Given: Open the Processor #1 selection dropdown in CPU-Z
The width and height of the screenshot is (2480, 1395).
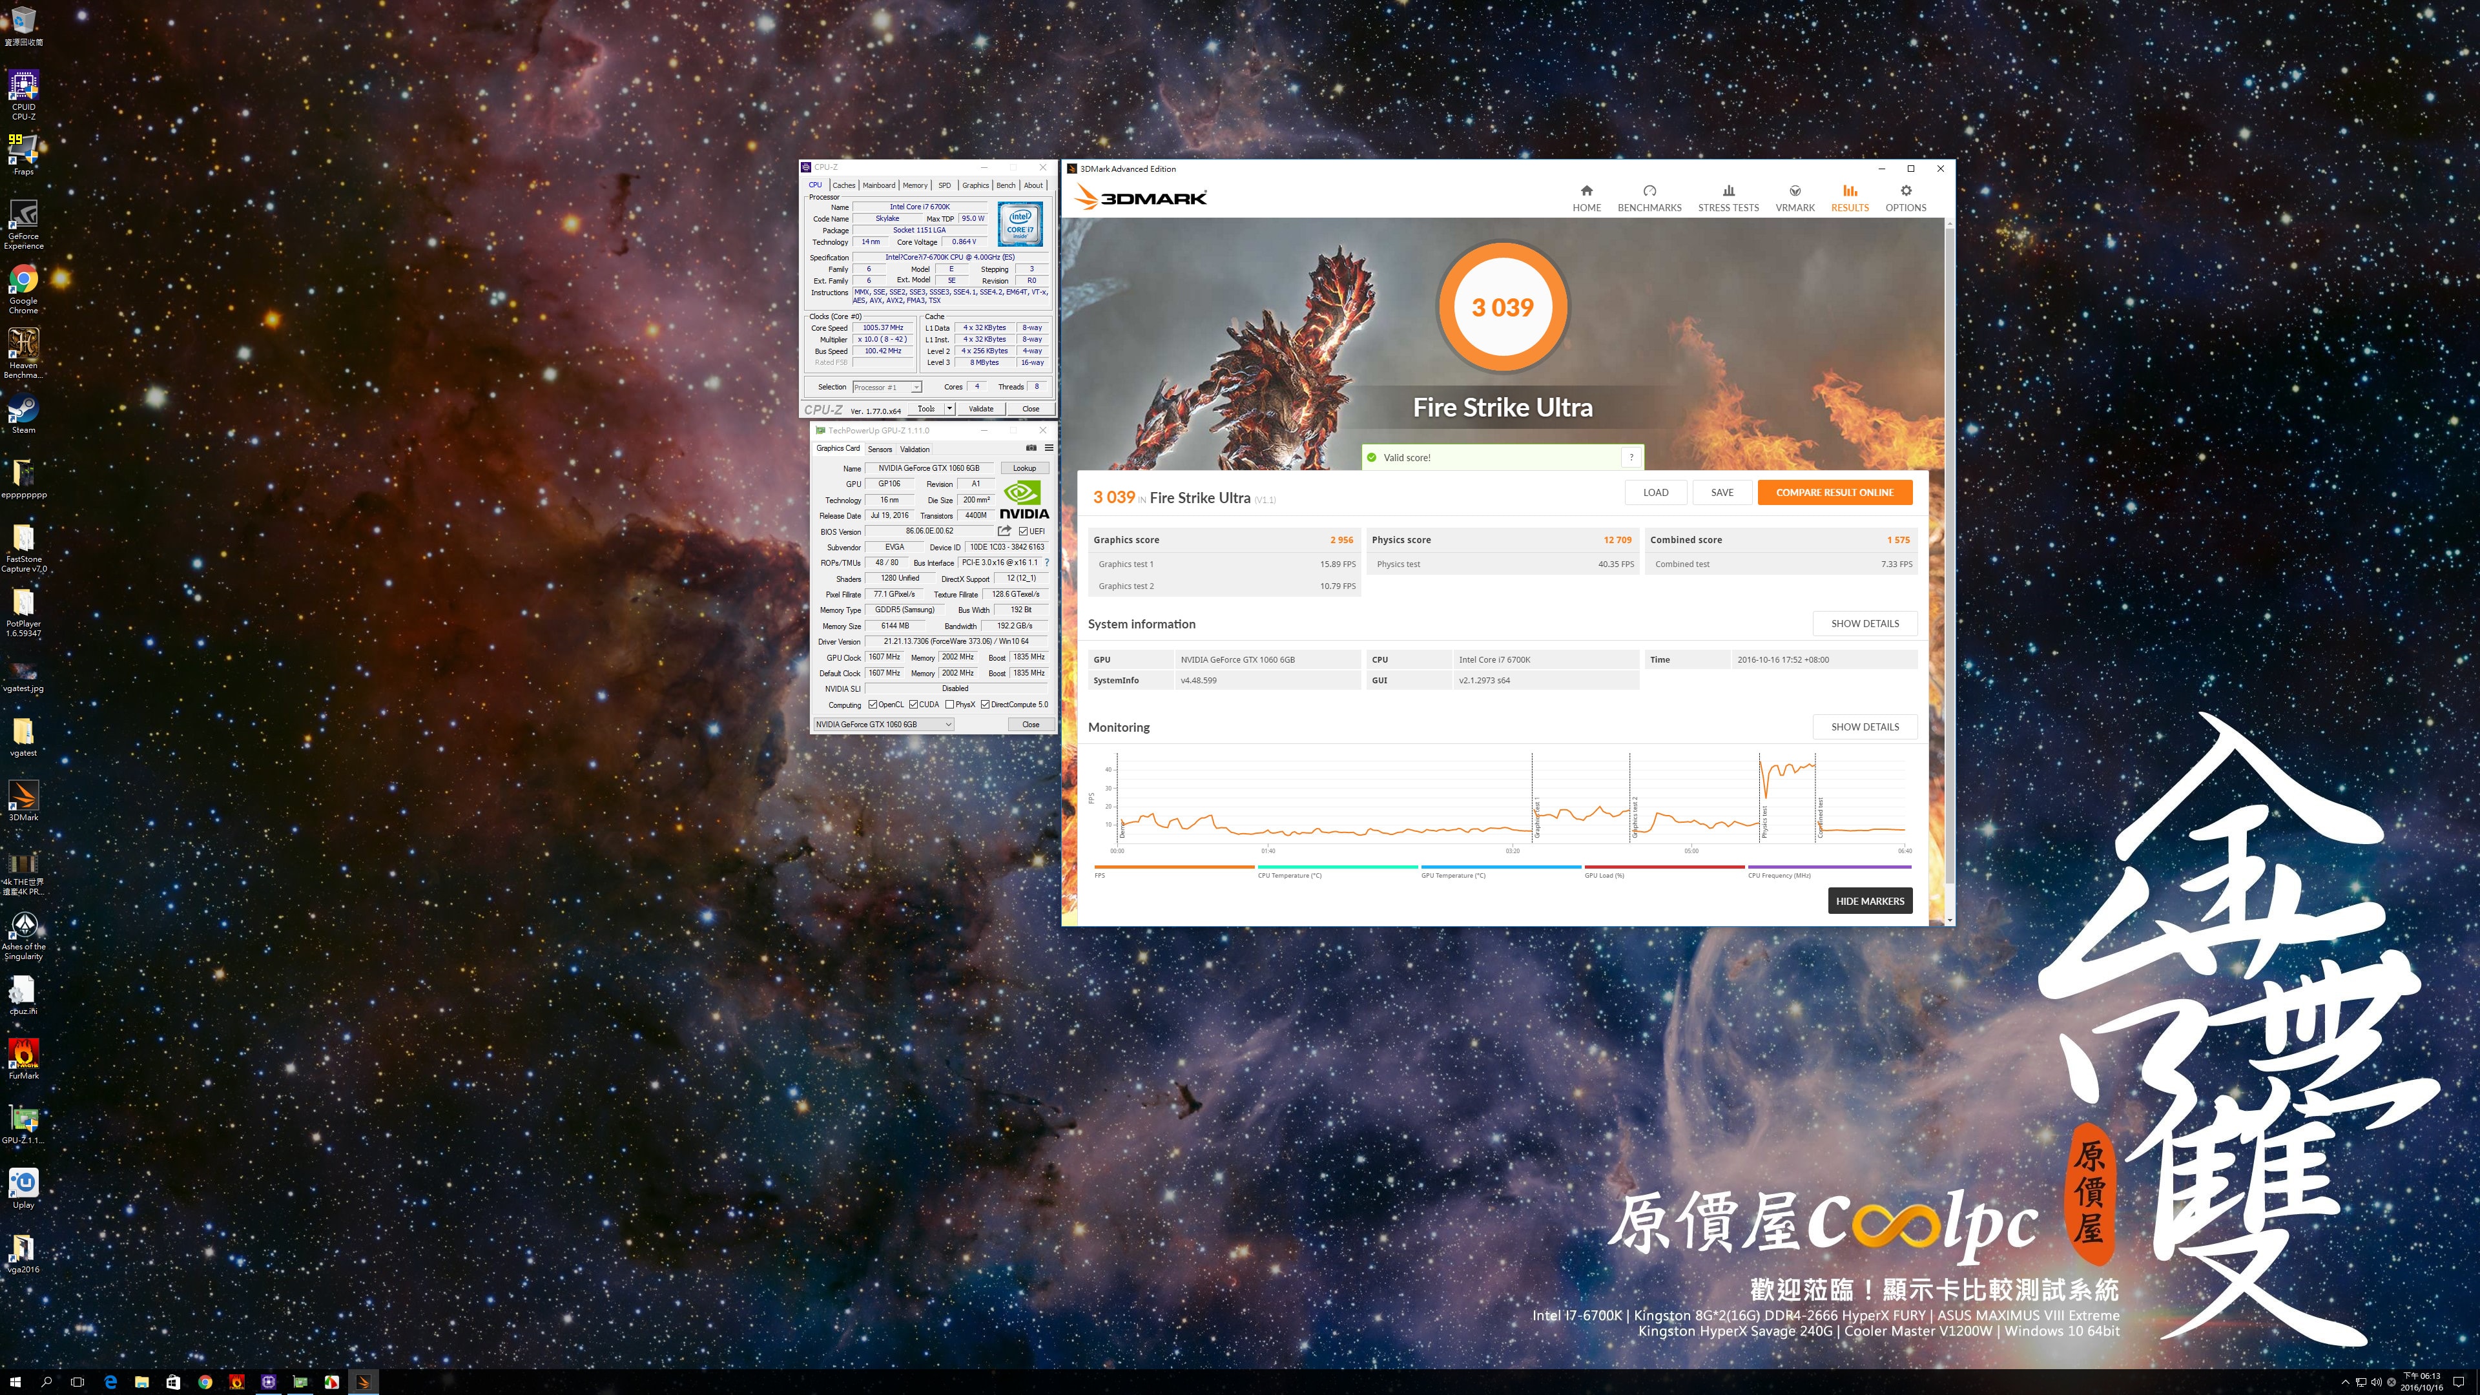Looking at the screenshot, I should point(887,387).
